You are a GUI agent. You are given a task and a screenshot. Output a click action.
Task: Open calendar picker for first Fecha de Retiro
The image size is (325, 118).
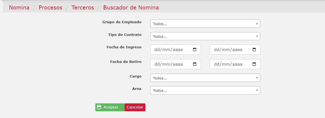194,64
